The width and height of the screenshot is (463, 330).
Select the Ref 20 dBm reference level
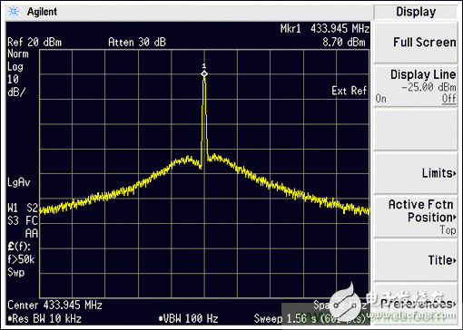[34, 43]
